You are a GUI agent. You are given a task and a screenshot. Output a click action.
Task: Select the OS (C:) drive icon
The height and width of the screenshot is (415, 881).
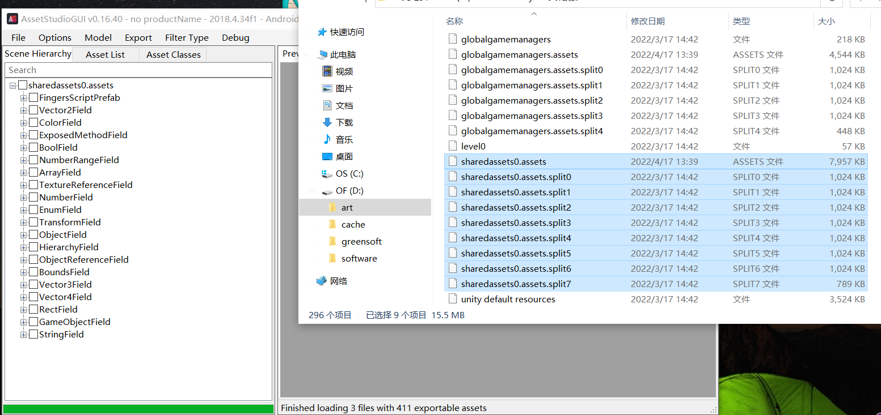point(327,173)
